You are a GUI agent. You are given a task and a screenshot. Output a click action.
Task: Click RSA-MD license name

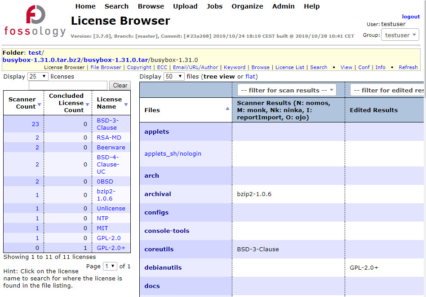point(109,138)
